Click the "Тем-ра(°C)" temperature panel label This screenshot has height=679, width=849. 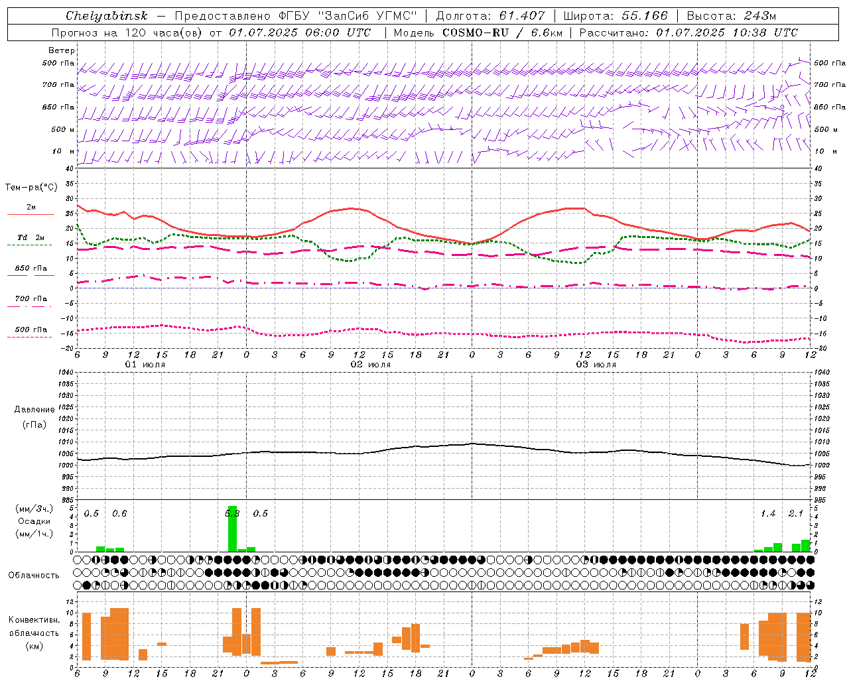[x=31, y=188]
